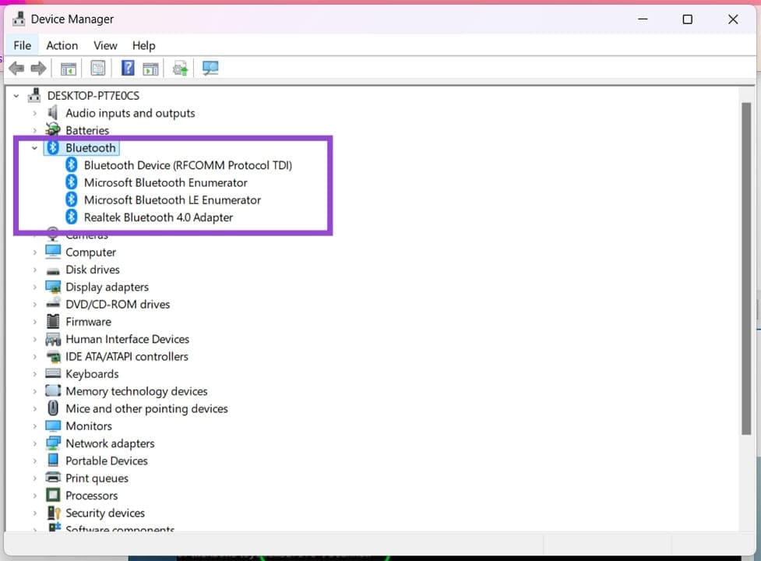Open Properties from the toolbar icon
This screenshot has width=761, height=561.
click(x=97, y=68)
